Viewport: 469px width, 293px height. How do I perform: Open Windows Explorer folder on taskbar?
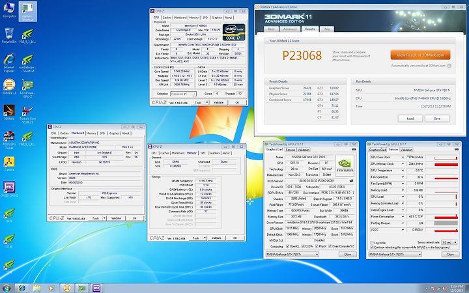click(36, 288)
